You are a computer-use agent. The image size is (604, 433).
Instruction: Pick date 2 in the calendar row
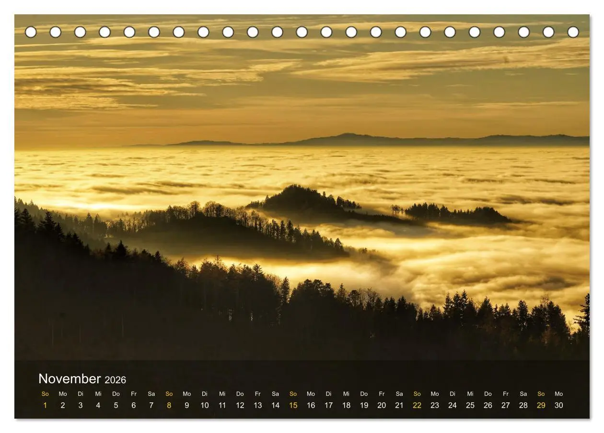(63, 405)
